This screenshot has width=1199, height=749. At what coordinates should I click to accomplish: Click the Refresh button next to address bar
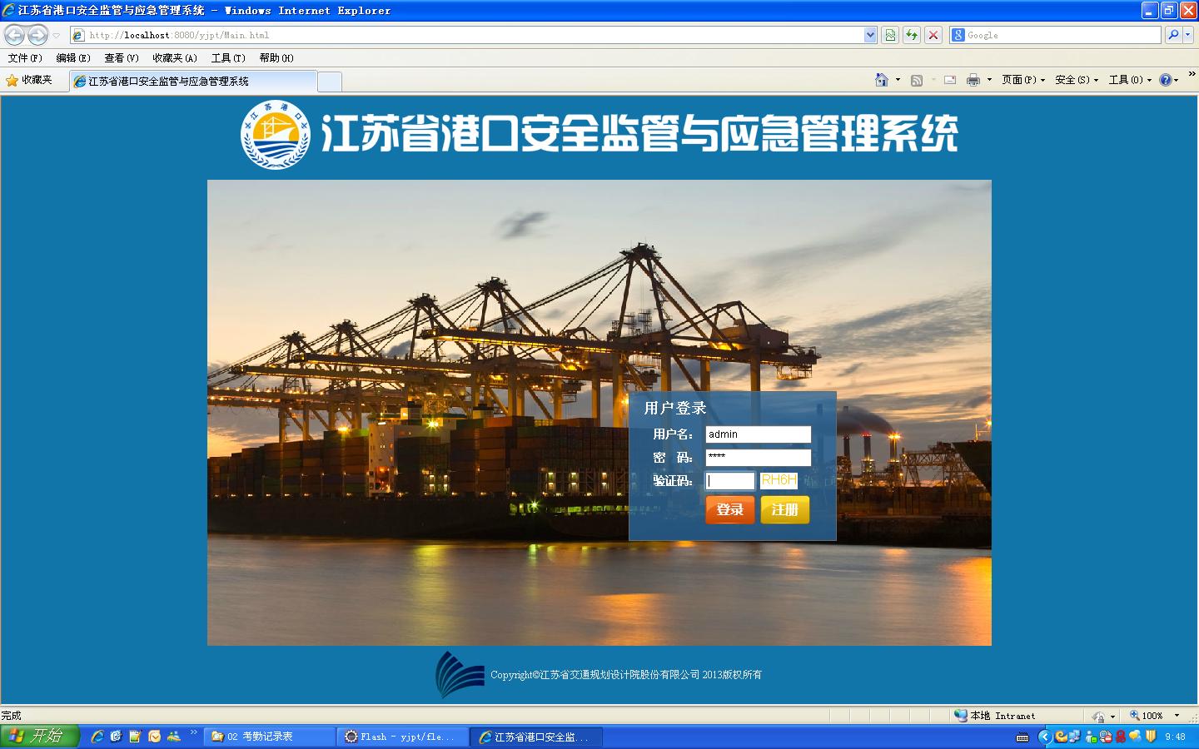coord(912,35)
